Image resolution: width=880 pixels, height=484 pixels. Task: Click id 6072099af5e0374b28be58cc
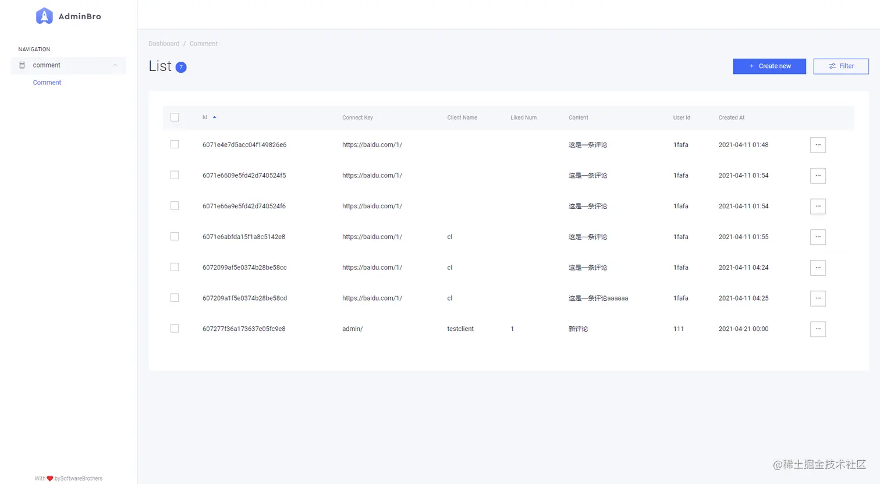(244, 268)
